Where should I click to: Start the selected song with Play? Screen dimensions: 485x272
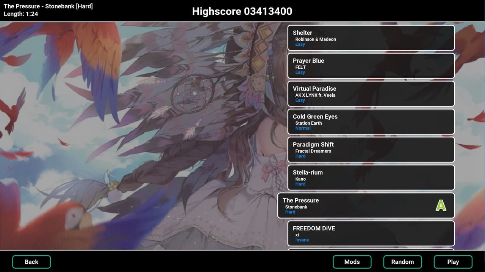(x=453, y=262)
